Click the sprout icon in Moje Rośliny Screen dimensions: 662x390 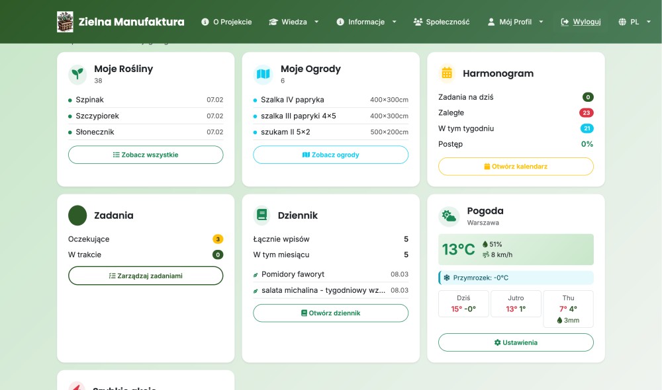77,74
